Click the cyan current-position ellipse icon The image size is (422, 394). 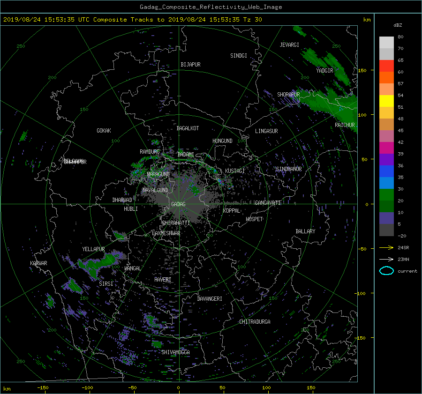[x=386, y=271]
